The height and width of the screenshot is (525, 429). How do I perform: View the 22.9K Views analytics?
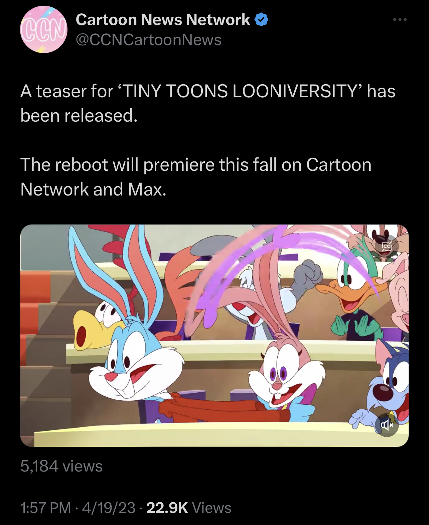coord(189,508)
